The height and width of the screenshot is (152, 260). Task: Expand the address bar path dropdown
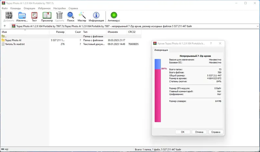(257, 26)
